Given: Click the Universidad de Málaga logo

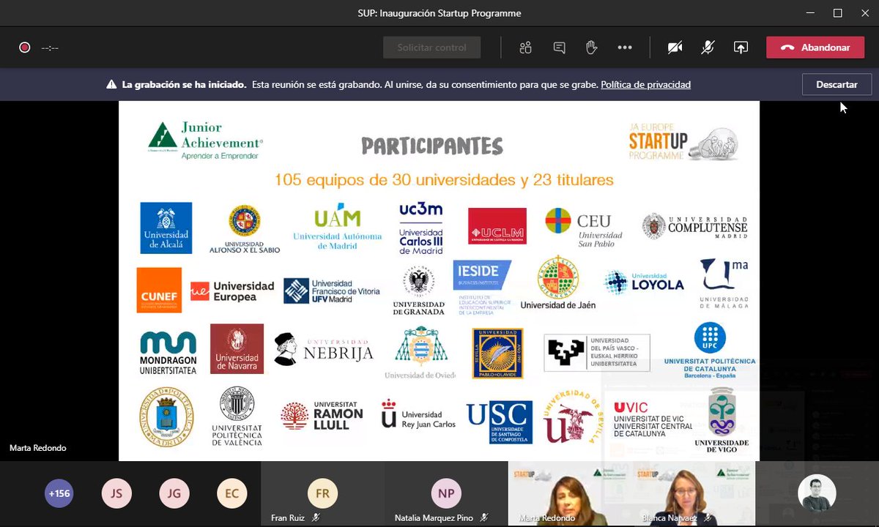Looking at the screenshot, I should coord(724,283).
